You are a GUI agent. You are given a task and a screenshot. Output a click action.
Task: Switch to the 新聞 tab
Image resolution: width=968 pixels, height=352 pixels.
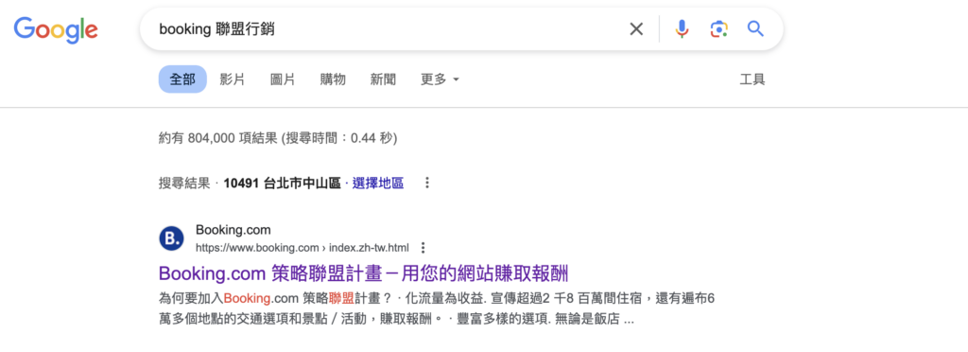383,79
